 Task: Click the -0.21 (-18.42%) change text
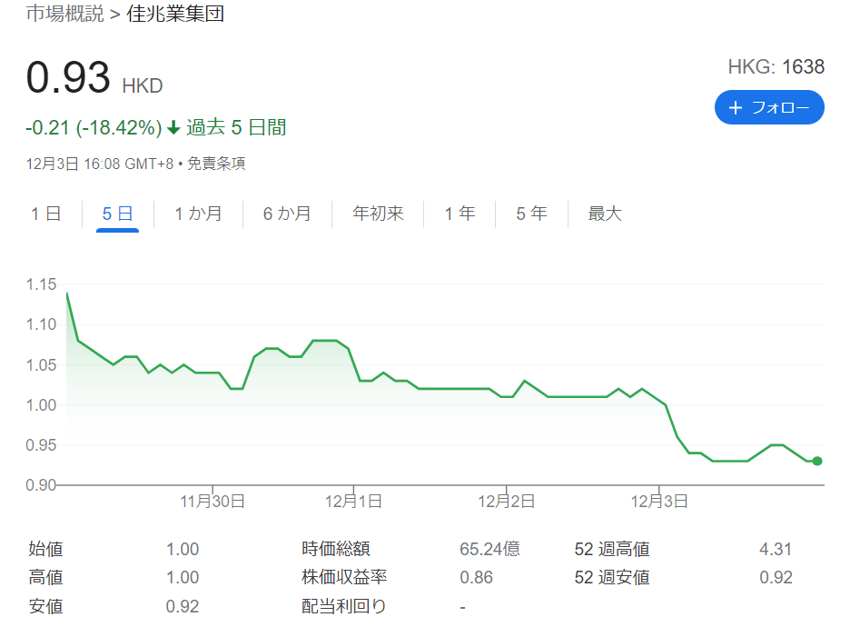94,128
